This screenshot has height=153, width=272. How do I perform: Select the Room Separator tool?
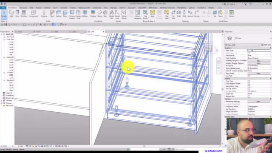(138, 14)
